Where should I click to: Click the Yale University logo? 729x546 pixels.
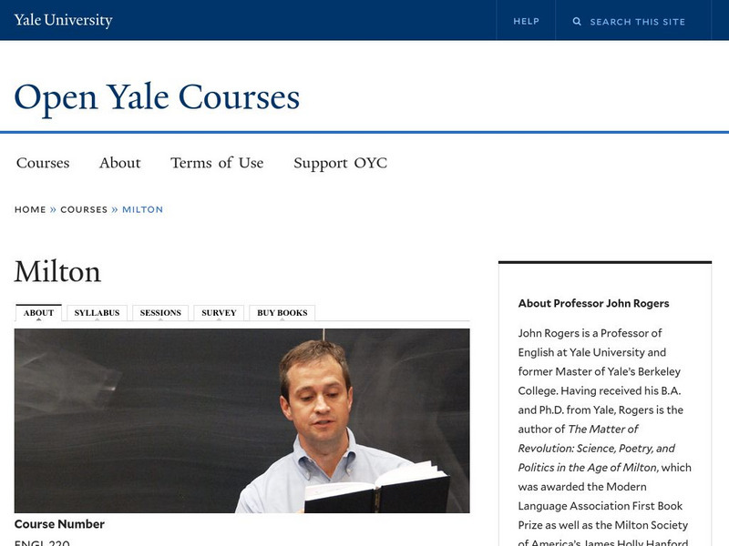(63, 20)
